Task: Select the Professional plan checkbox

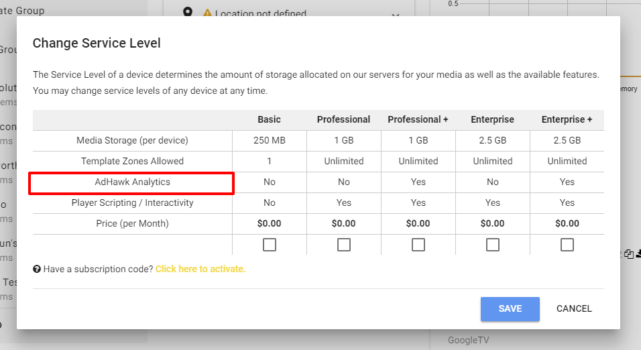Action: [344, 245]
